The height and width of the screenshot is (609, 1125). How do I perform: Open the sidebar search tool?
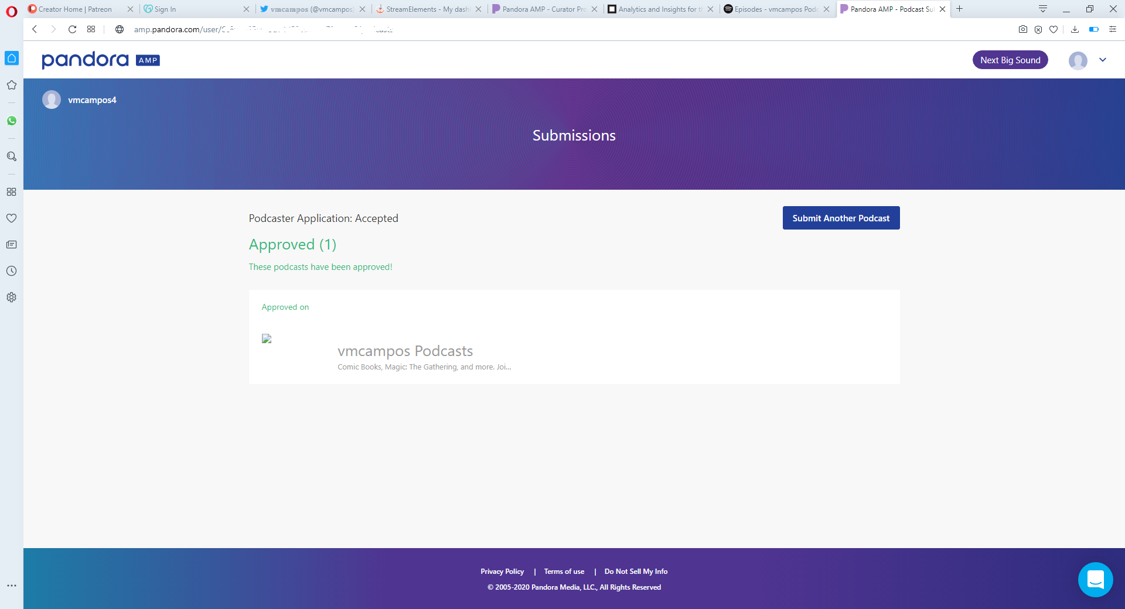coord(12,156)
